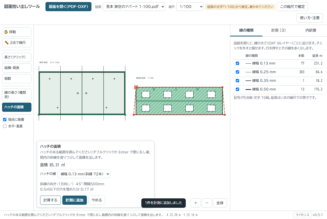Zoom in with the plus button

196,203
